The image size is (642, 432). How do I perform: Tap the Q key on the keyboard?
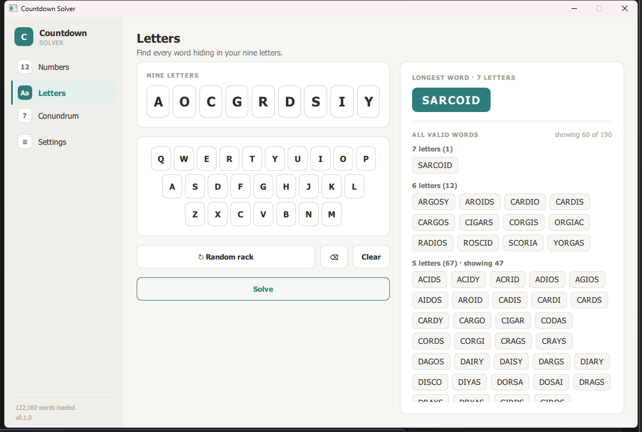point(161,159)
